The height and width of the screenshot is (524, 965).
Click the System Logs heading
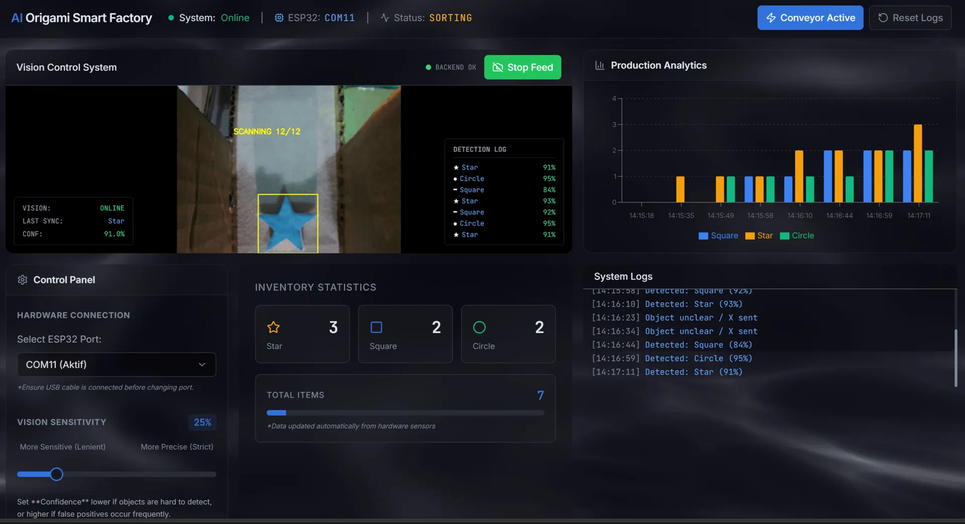click(x=623, y=277)
